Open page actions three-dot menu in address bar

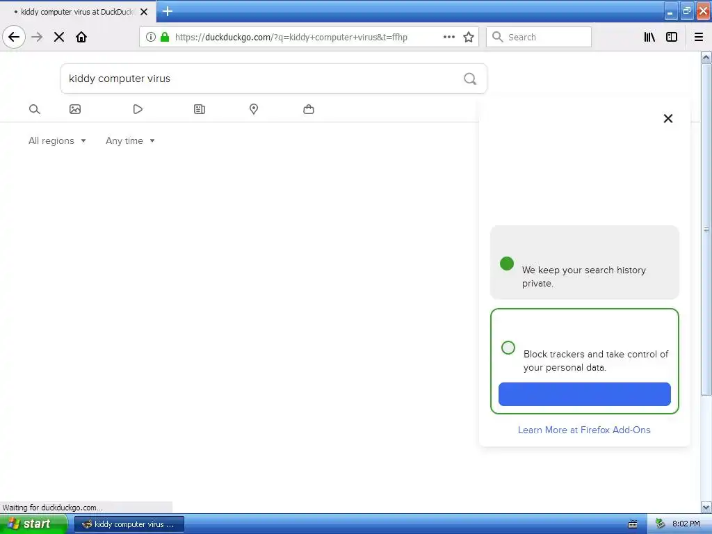[449, 37]
